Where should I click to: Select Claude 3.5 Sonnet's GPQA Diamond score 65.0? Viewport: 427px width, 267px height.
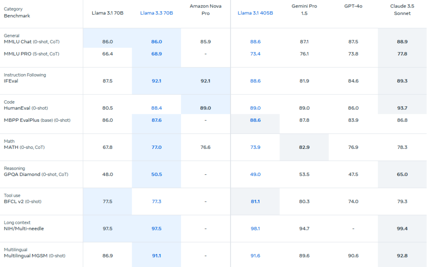pos(402,175)
